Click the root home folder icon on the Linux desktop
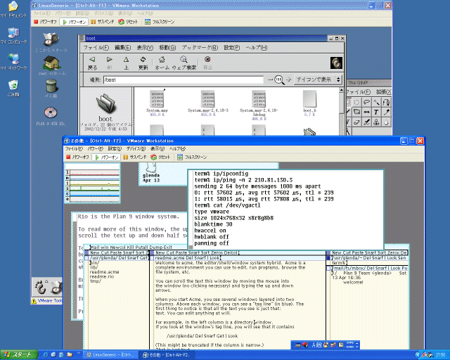This screenshot has height=360, width=450. (51, 63)
